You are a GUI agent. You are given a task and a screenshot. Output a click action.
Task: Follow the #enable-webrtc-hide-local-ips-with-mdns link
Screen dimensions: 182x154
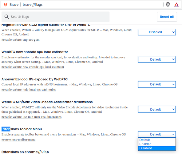pos(28,90)
